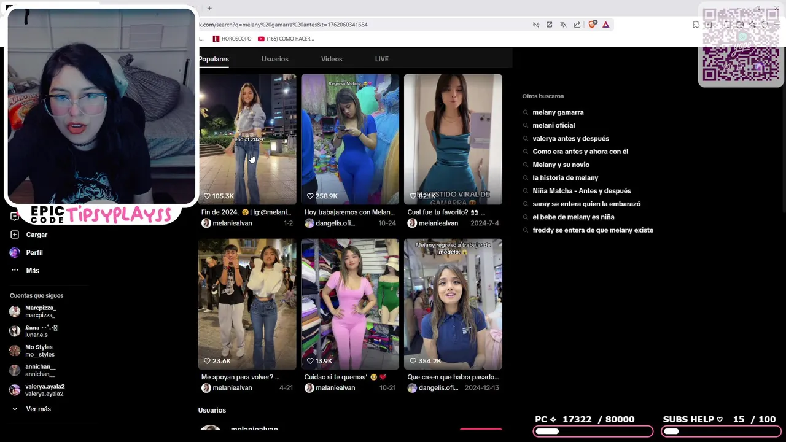Click the Cargar upload plus icon
786x442 pixels.
point(15,235)
